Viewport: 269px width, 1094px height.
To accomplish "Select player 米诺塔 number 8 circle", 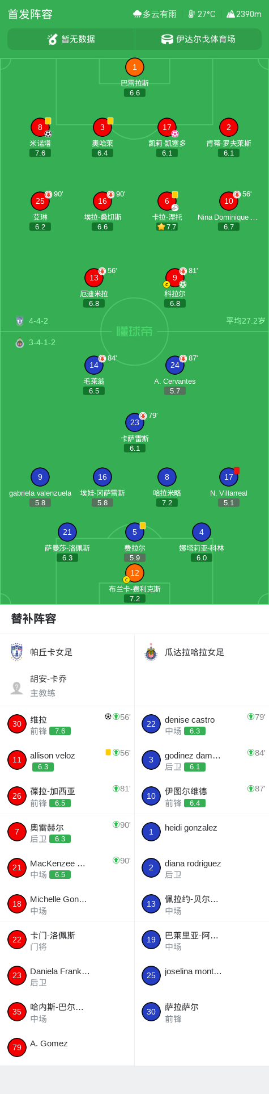I will click(40, 128).
